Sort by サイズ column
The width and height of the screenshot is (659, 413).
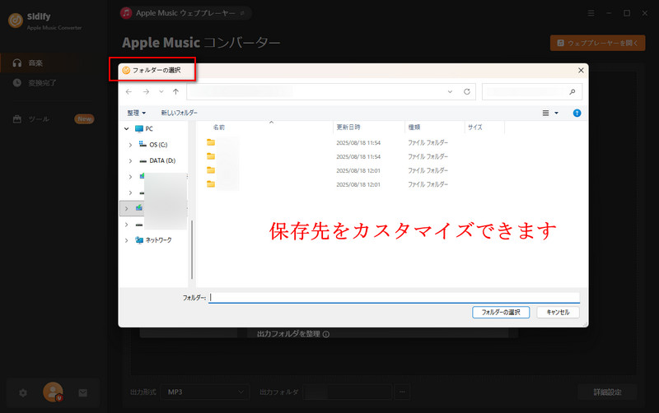pyautogui.click(x=475, y=128)
